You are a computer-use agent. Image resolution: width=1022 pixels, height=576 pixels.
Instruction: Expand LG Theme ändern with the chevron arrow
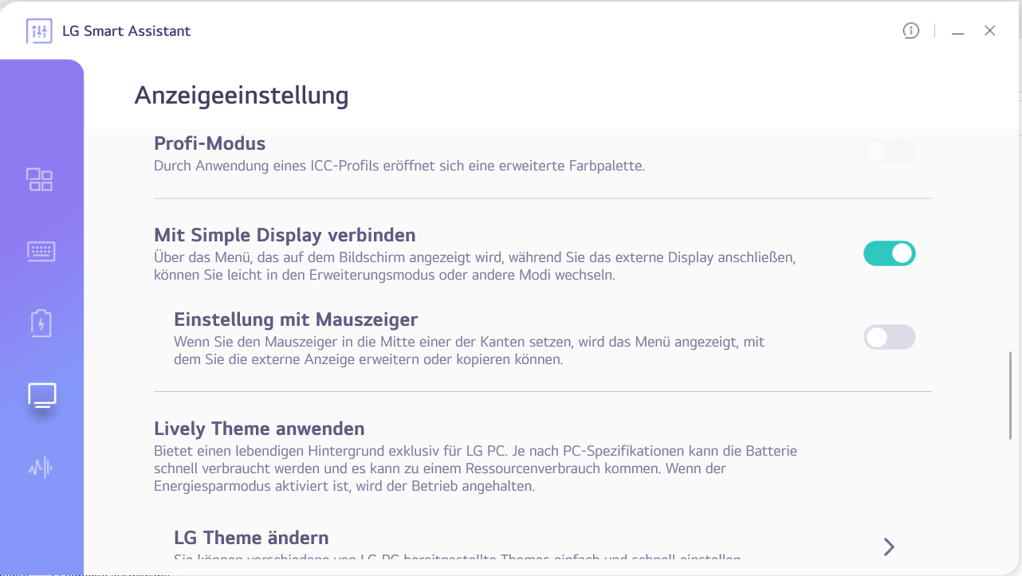tap(889, 547)
